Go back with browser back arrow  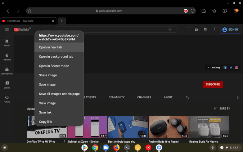[x=8, y=11]
